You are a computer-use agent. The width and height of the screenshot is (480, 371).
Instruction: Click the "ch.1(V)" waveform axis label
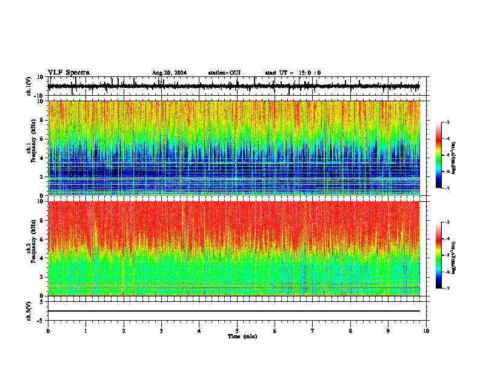point(29,86)
